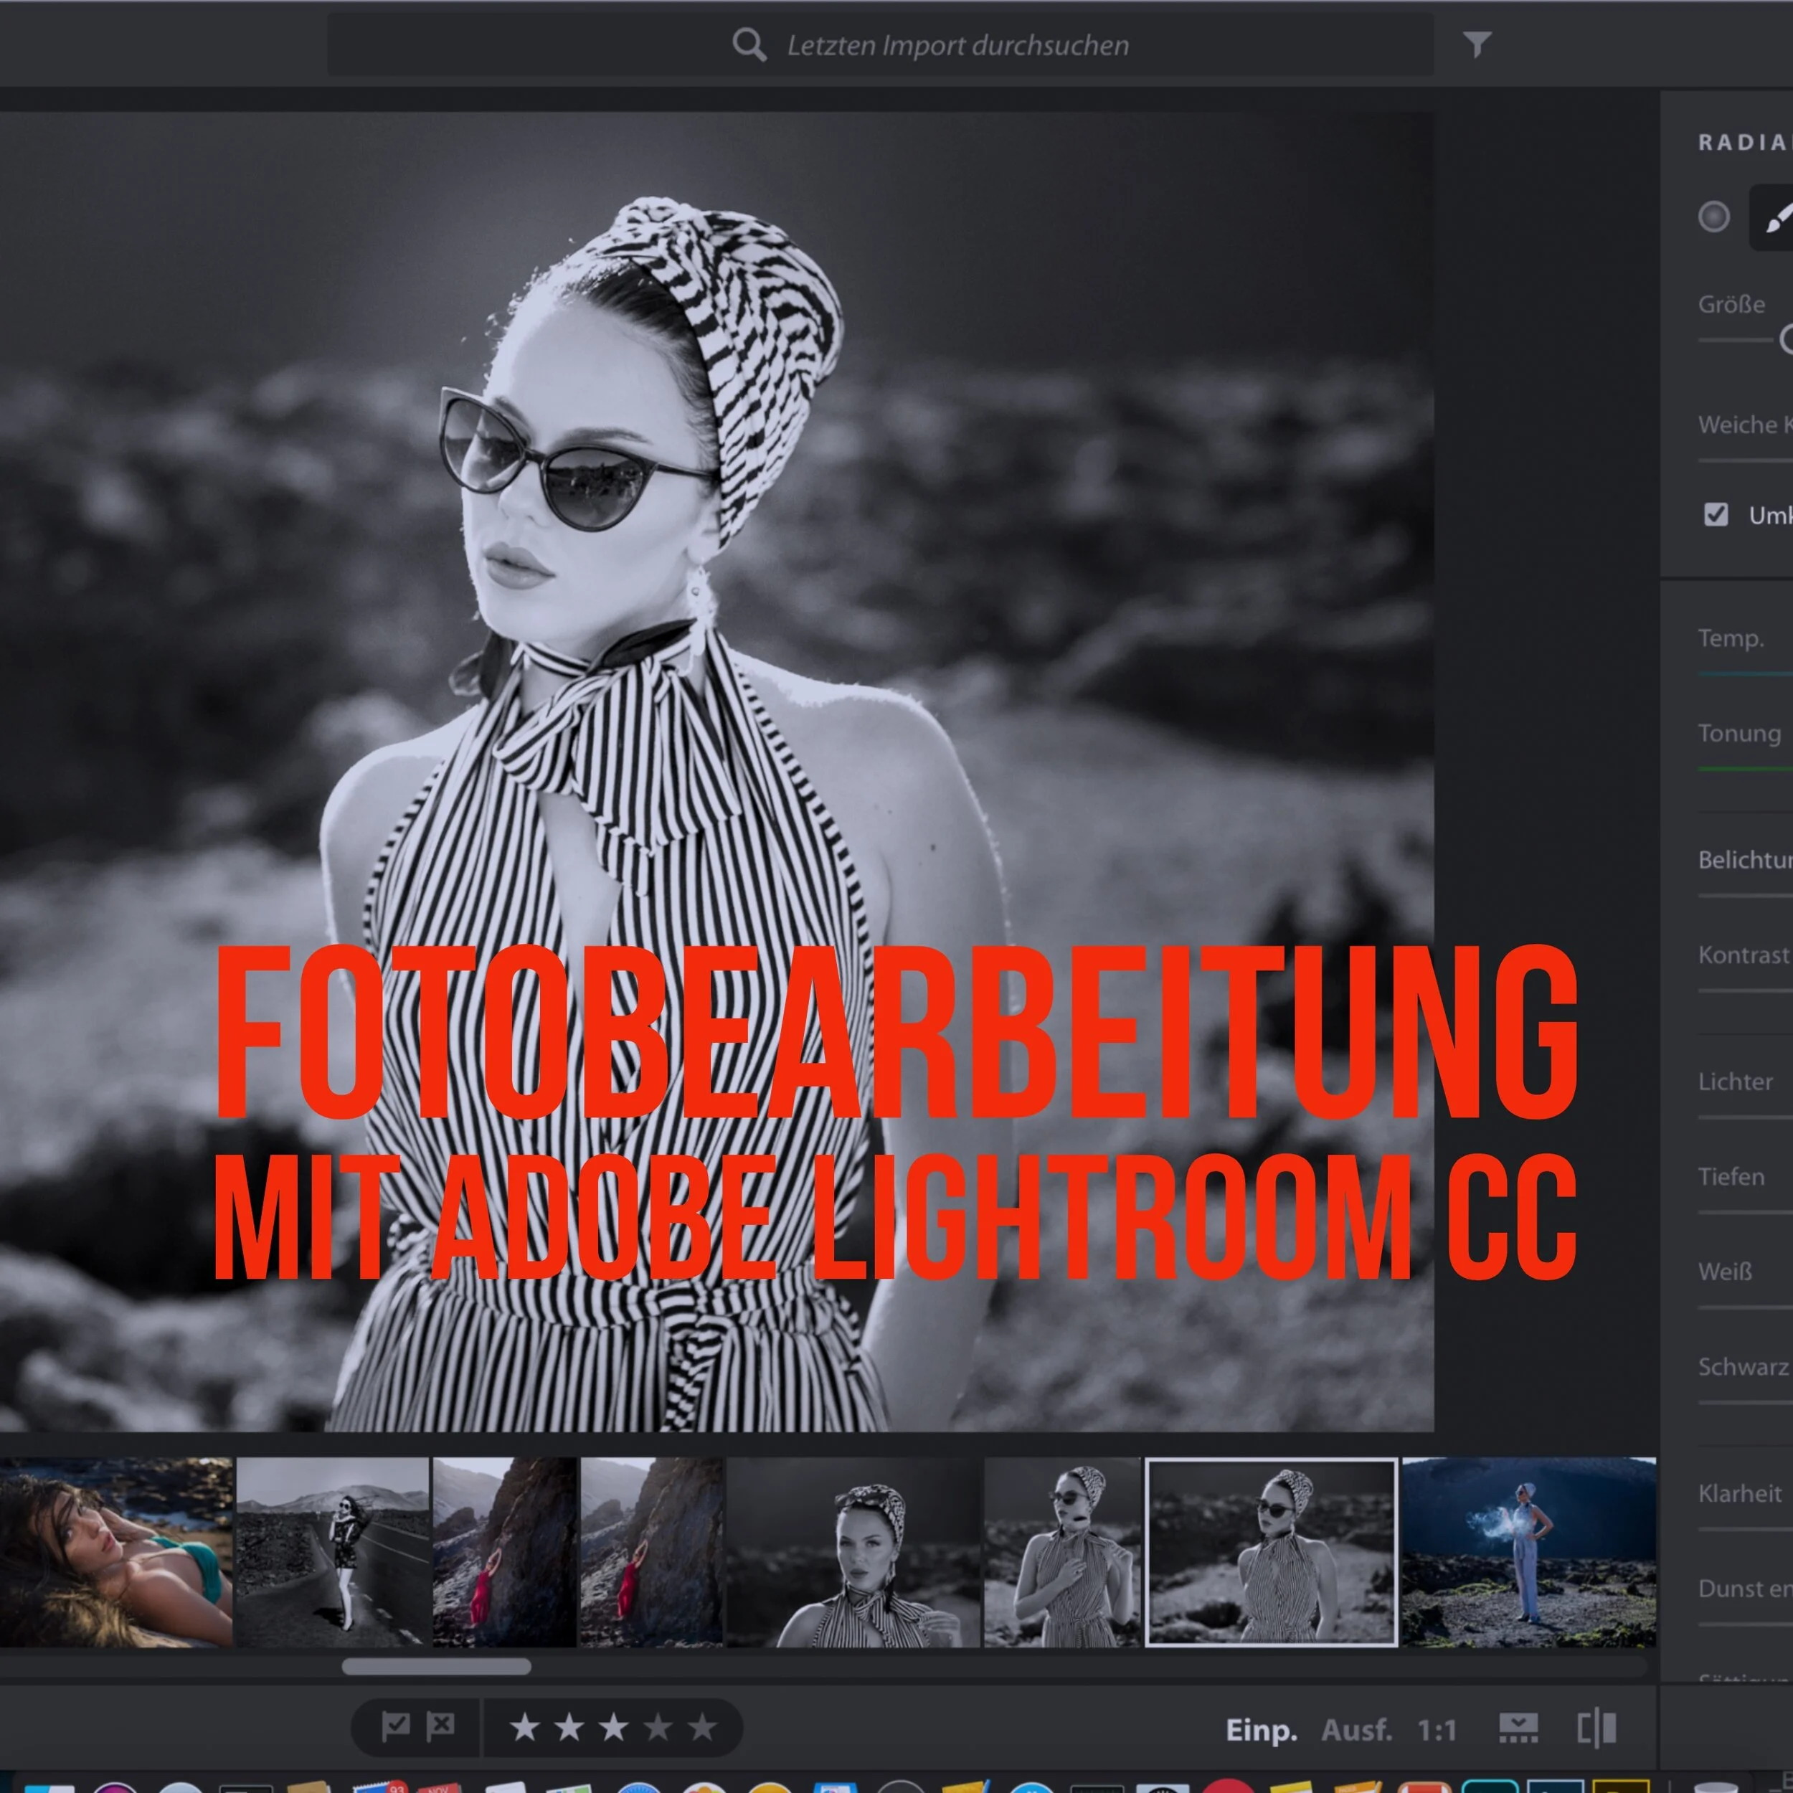
Task: Switch zoom to Einp. (fit)
Action: click(1262, 1730)
